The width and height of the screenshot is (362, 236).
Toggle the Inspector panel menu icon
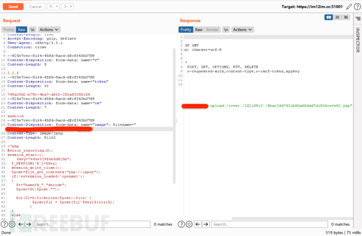[358, 18]
